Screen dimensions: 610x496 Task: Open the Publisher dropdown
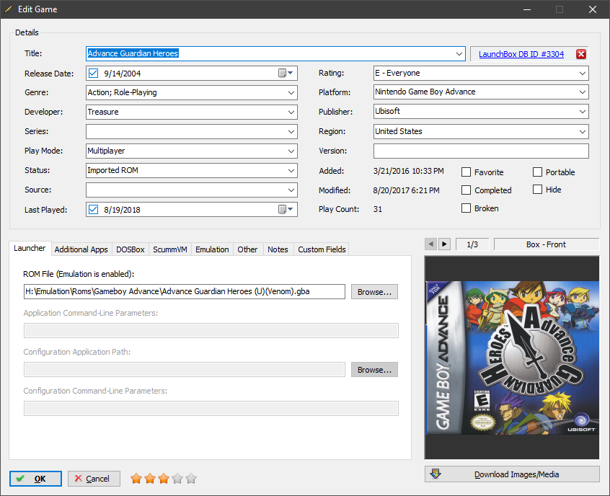click(583, 111)
